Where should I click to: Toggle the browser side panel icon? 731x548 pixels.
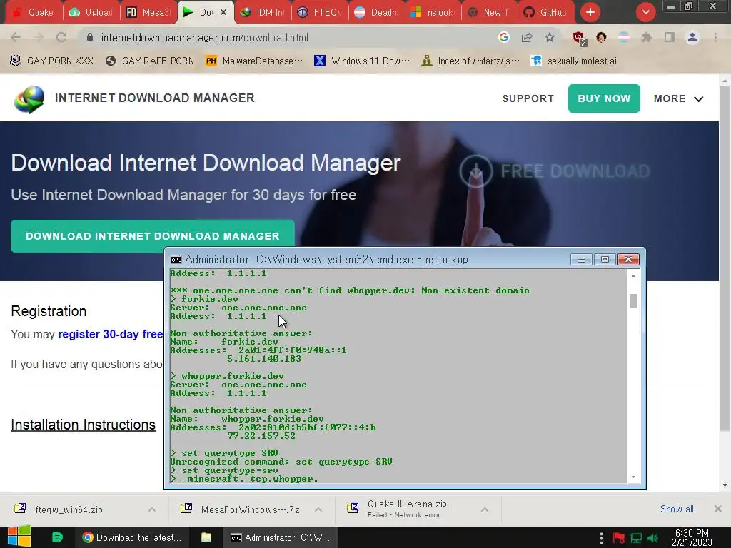[x=670, y=38]
